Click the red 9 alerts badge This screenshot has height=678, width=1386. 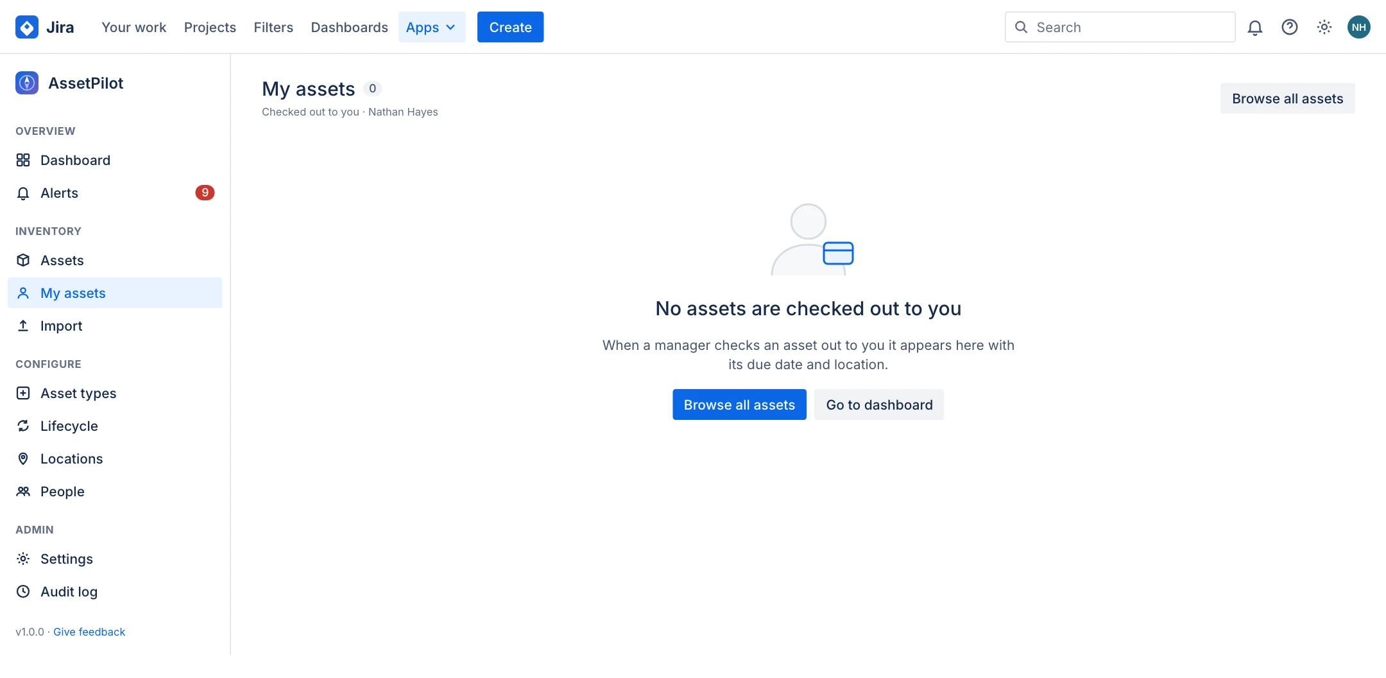coord(205,193)
